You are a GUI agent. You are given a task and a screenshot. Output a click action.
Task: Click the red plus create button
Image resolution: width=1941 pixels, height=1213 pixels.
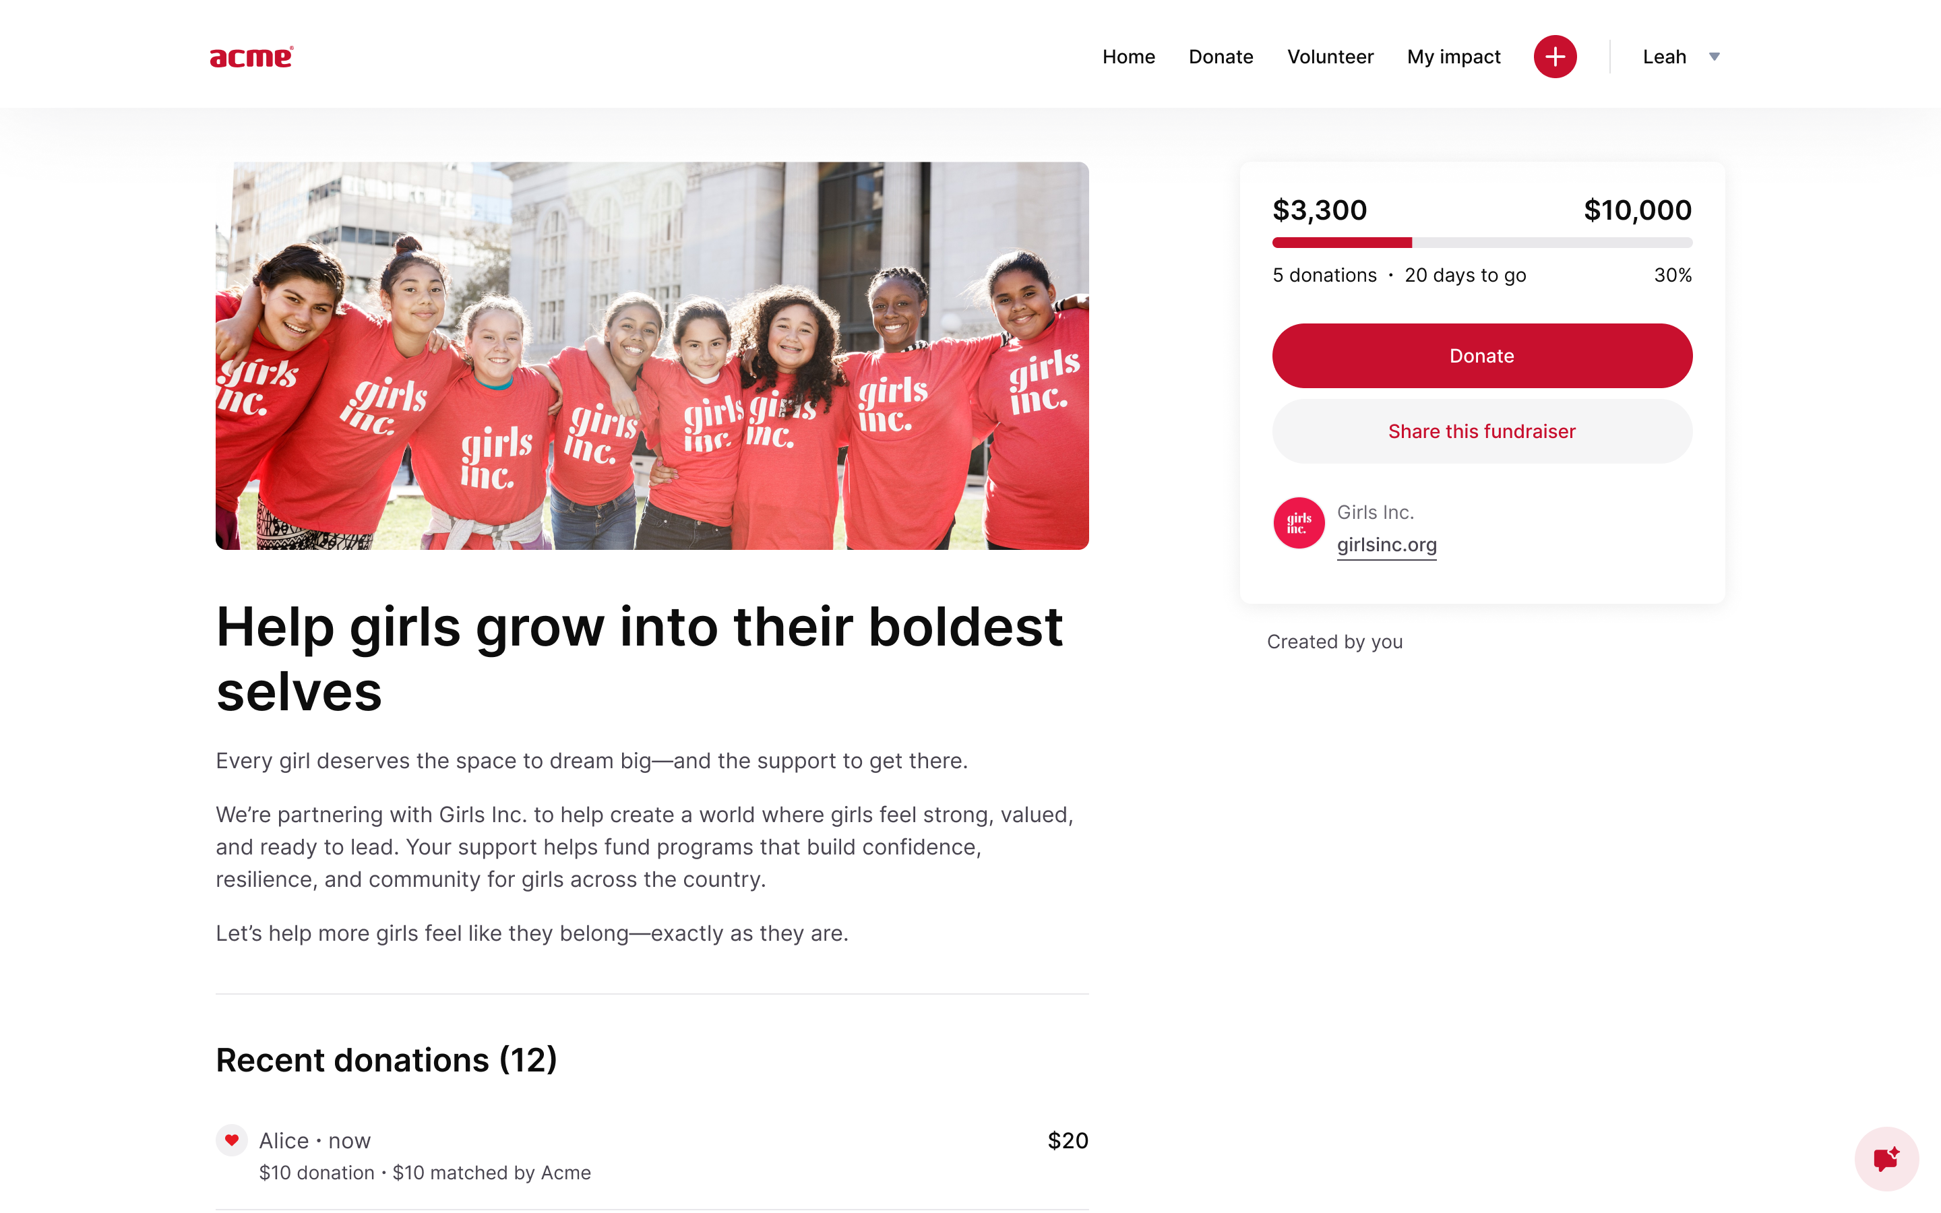click(x=1554, y=57)
